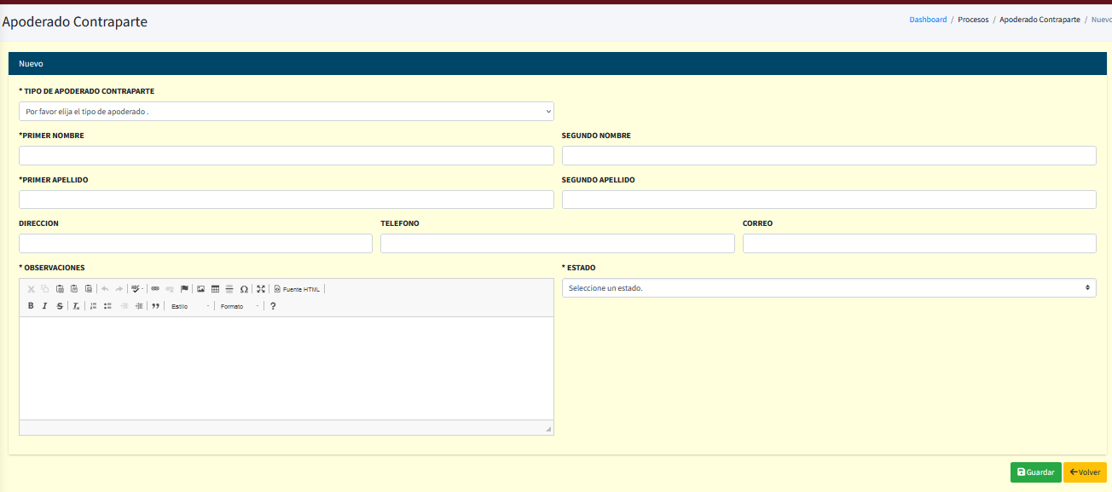Insert a numbered list
Screen dimensions: 1112x492
(93, 306)
